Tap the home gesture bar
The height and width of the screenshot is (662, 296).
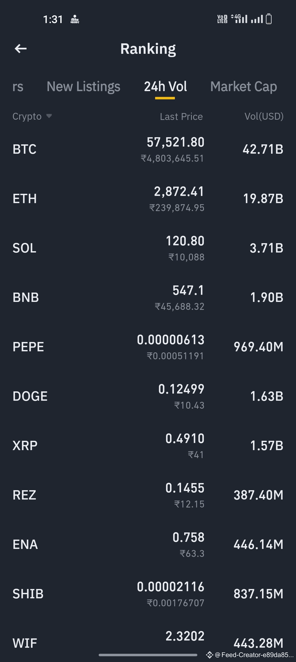point(148,655)
